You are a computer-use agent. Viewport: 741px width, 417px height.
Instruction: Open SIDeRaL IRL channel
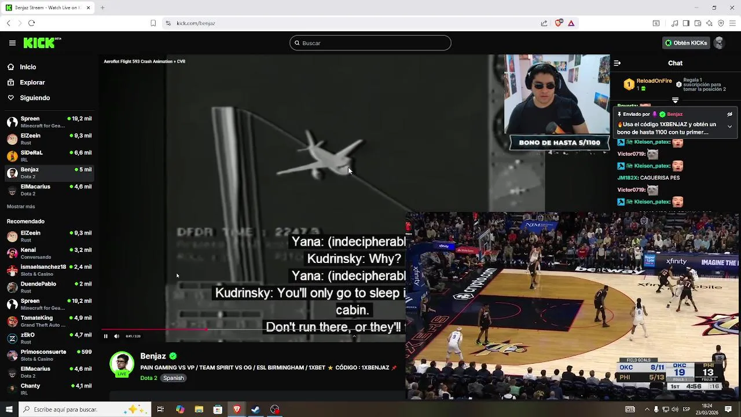(x=49, y=156)
